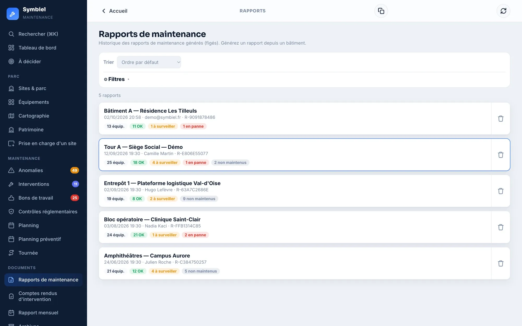Go to Tableau de bord
This screenshot has width=522, height=326.
click(43, 48)
